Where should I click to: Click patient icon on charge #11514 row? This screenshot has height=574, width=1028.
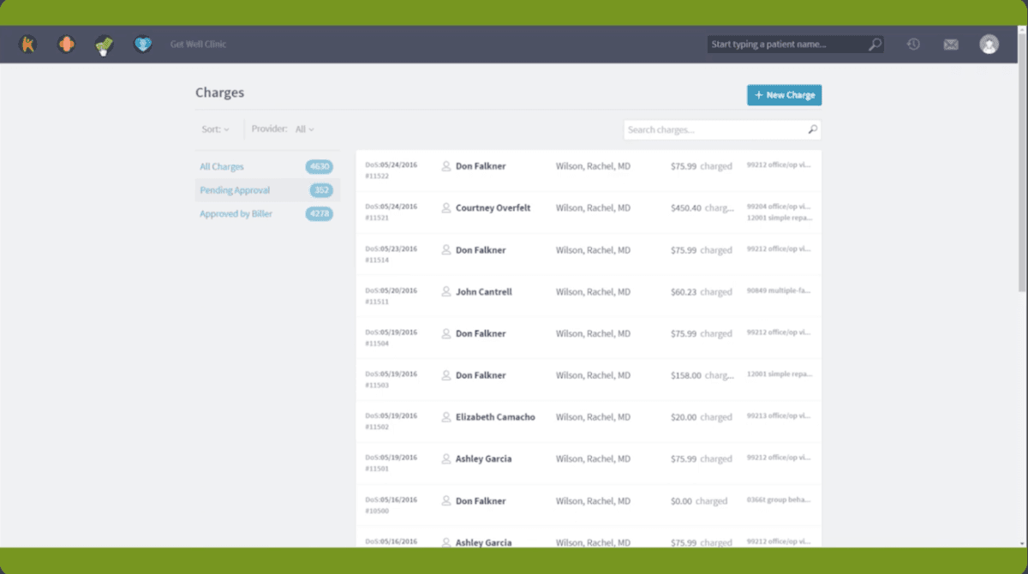tap(446, 249)
